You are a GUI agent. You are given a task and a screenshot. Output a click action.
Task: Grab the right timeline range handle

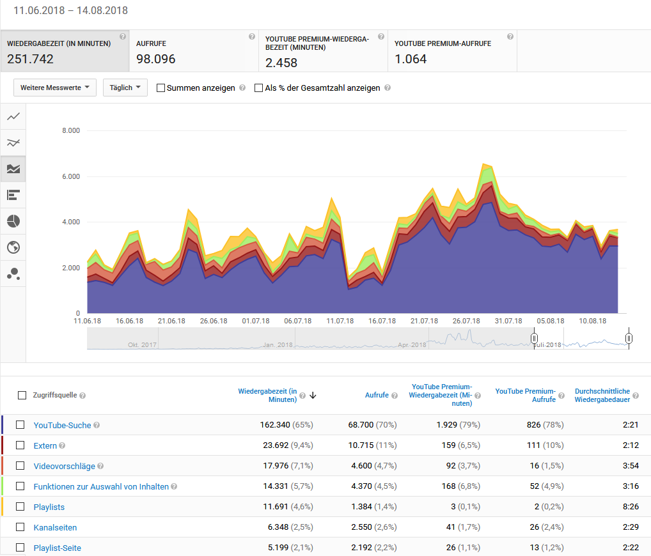tap(629, 338)
